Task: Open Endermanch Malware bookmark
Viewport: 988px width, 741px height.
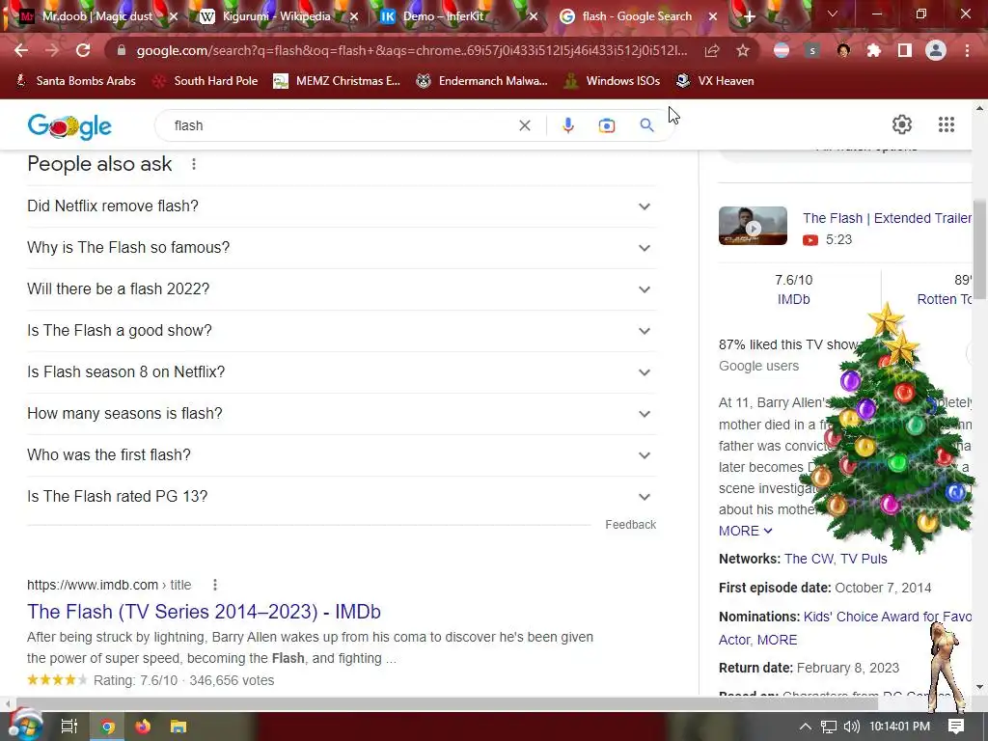Action: point(482,81)
